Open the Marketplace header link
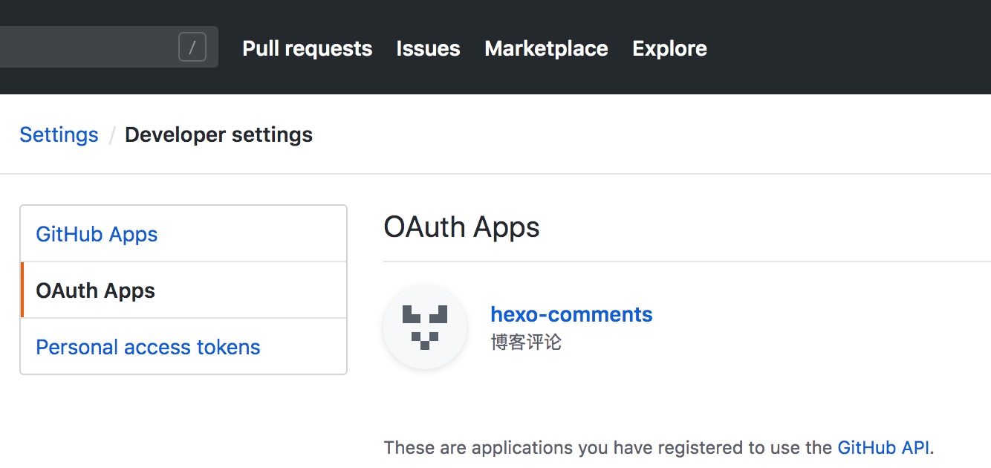 point(546,49)
